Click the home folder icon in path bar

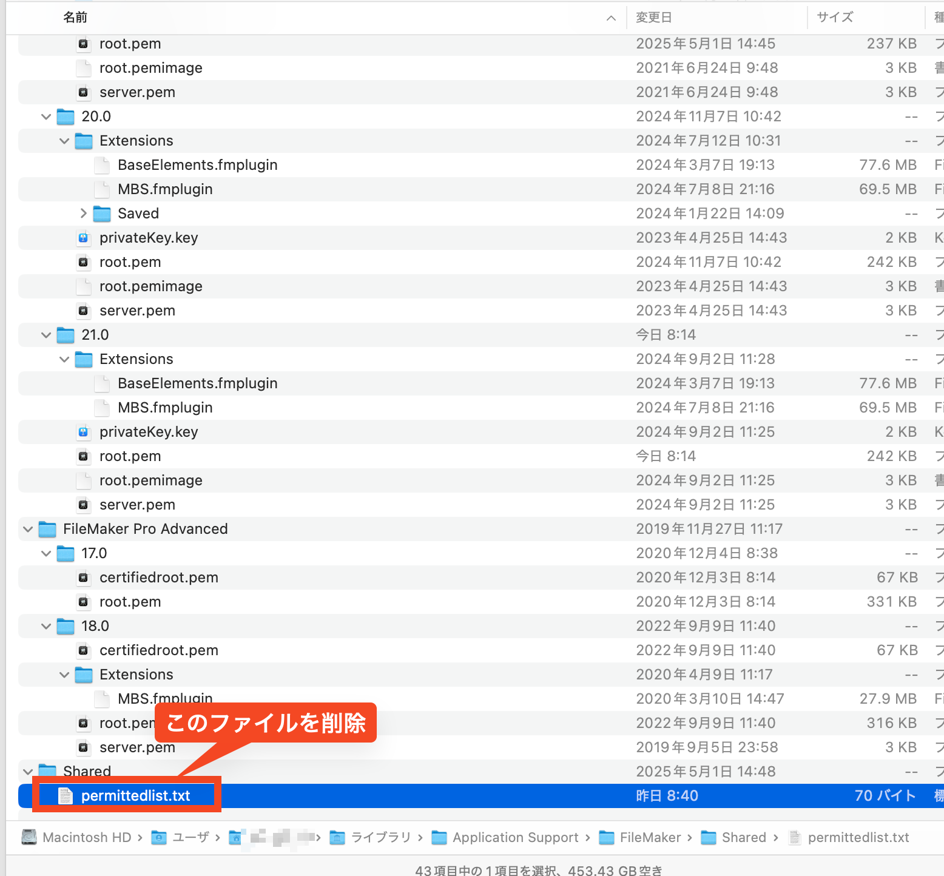click(x=235, y=838)
